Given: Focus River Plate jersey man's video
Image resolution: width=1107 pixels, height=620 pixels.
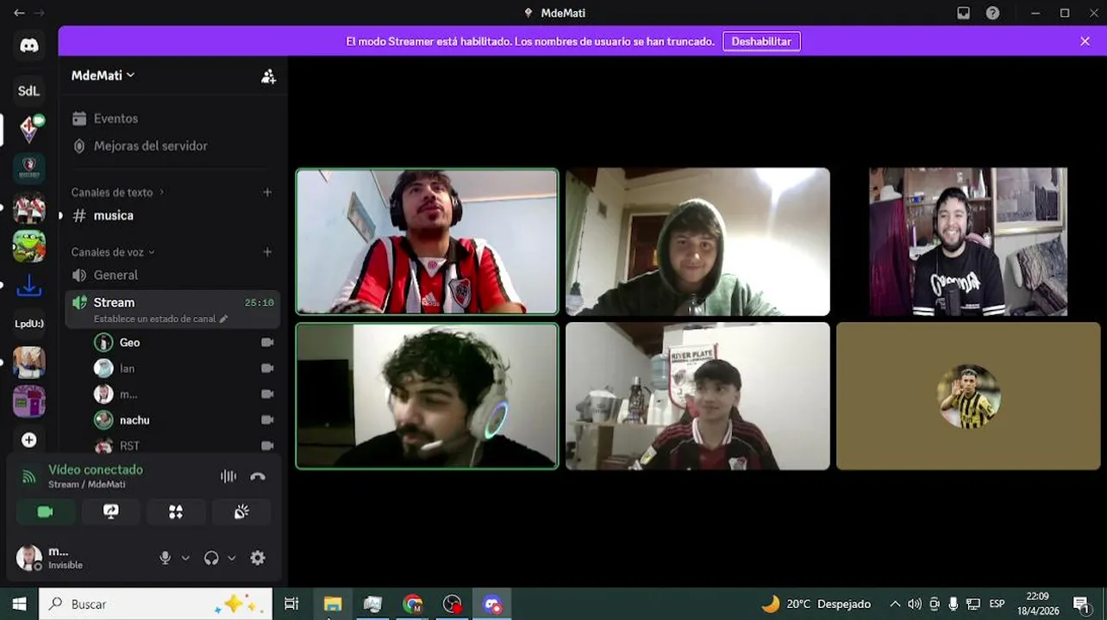Looking at the screenshot, I should click(x=427, y=242).
